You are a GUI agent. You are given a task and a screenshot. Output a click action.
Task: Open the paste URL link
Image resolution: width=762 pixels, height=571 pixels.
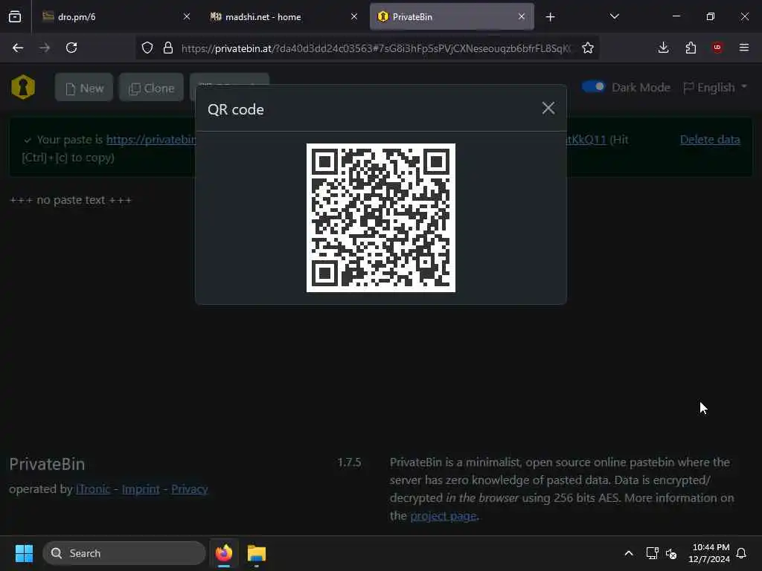(151, 140)
